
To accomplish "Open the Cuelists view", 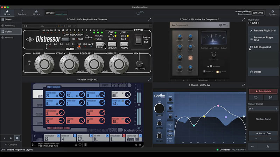I will [x=22, y=13].
